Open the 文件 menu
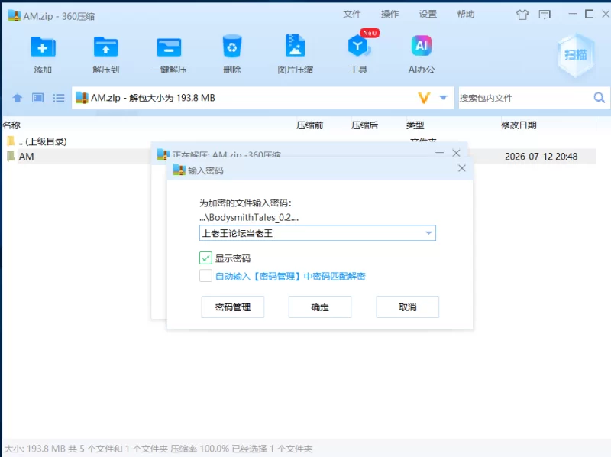Viewport: 611px width, 457px height. coord(352,14)
